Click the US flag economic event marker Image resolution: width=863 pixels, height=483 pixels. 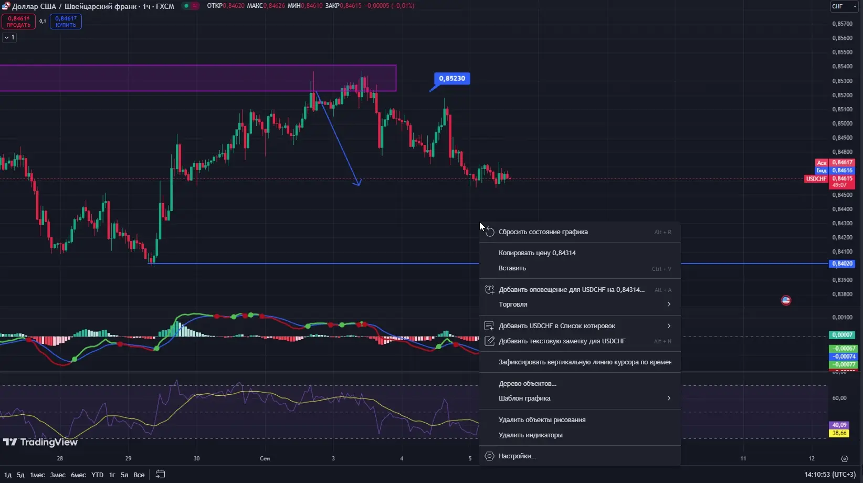786,300
